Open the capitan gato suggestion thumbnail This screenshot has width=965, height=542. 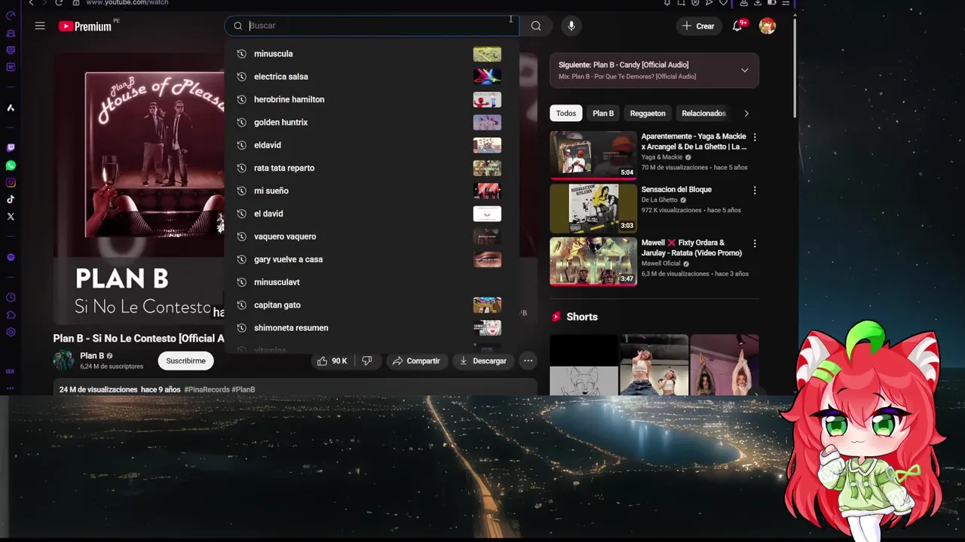487,305
